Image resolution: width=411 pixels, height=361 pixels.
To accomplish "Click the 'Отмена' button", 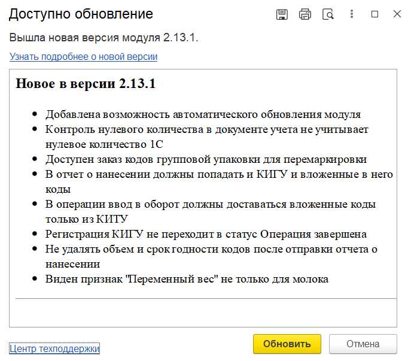I will tap(363, 344).
